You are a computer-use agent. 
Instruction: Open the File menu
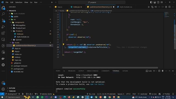(7, 2)
